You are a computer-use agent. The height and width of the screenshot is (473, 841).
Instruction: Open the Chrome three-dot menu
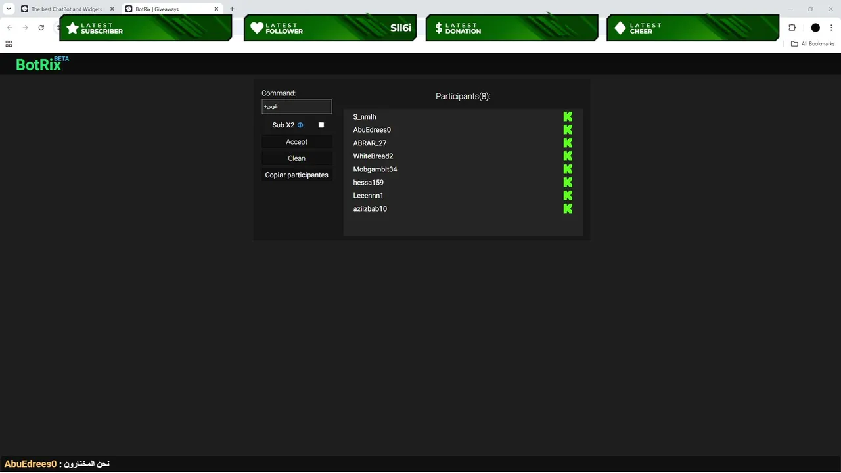(x=831, y=28)
